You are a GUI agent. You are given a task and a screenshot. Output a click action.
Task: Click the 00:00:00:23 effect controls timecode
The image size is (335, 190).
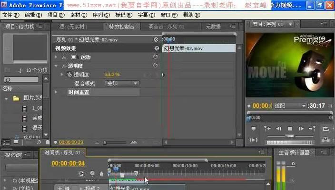pos(71,142)
